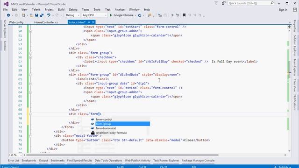Open the Analyze menu
This screenshot has width=299, height=168.
[120, 9]
